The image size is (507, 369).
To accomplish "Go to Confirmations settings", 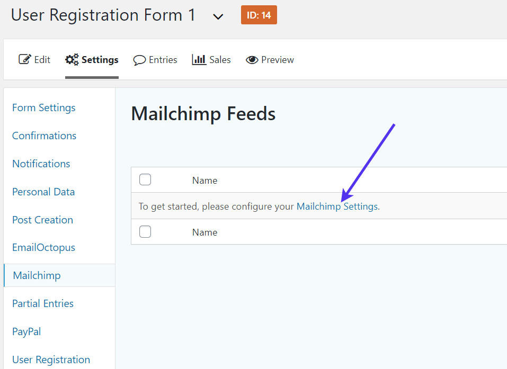I will [x=45, y=136].
